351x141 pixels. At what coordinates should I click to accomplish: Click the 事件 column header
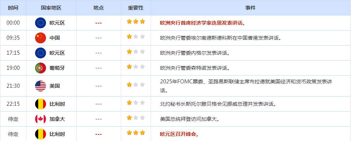[x=250, y=8]
